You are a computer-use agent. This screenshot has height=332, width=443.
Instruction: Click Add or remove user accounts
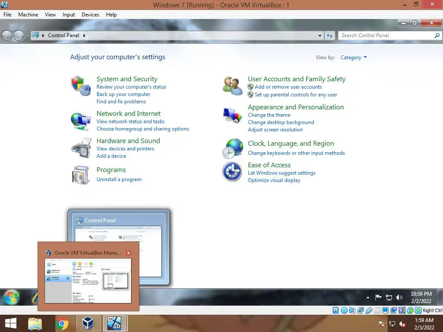(x=288, y=87)
